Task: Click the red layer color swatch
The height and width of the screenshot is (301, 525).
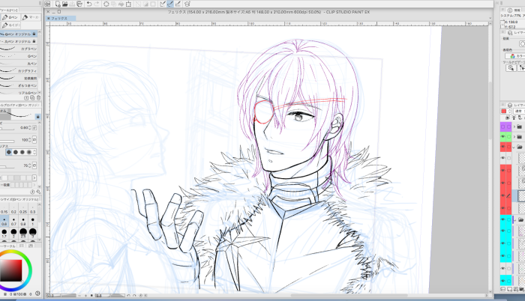Action: pos(503,111)
